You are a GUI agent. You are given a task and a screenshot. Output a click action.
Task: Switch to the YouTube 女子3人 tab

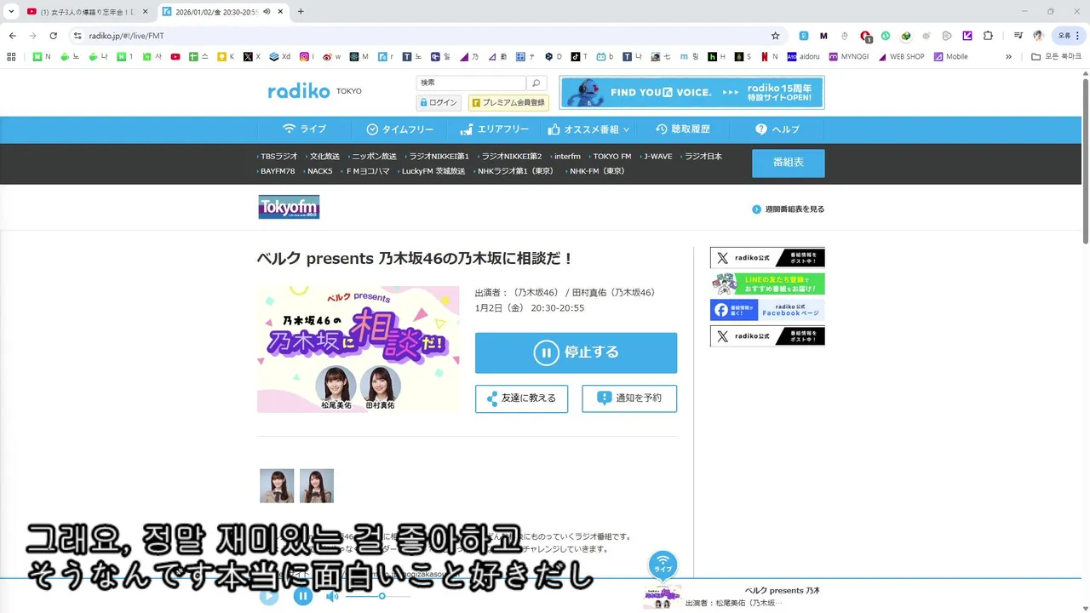(85, 11)
